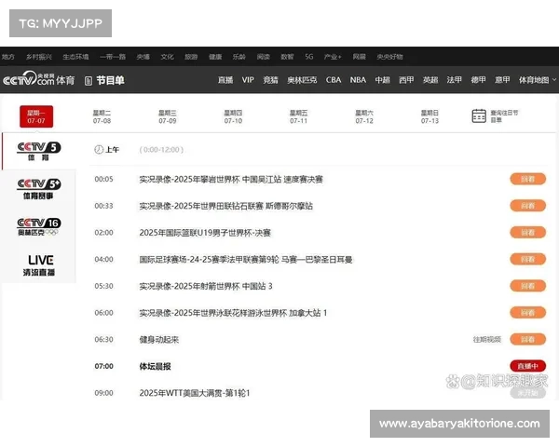The image size is (559, 447).
Task: Click the 实况录像-2025年射箭世界杯 中国站 3 title
Action: coord(206,286)
